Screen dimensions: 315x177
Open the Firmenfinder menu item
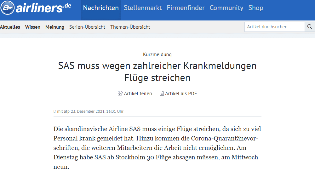pos(186,8)
